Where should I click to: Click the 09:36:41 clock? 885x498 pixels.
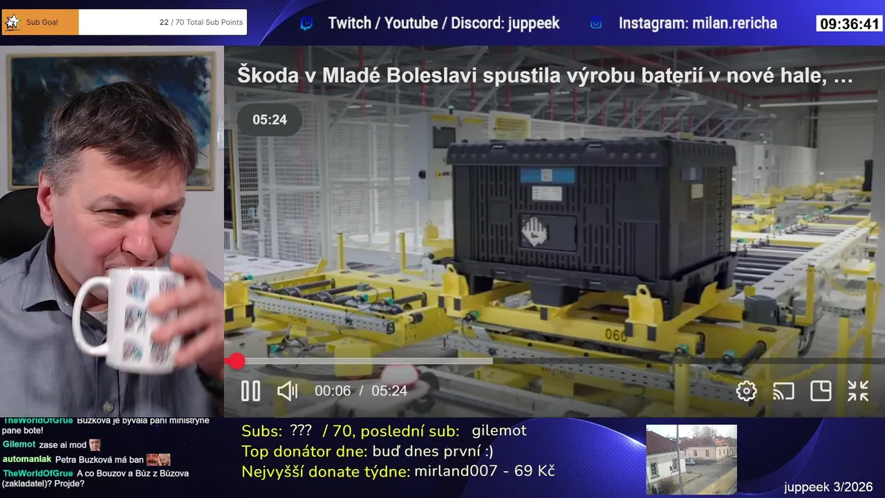tap(850, 24)
